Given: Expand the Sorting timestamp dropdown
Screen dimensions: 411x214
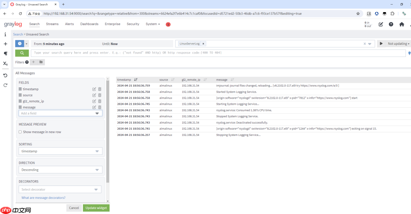Looking at the screenshot, I should tap(61, 151).
